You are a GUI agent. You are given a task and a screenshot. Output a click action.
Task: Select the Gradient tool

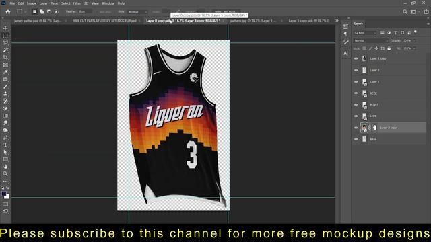[x=5, y=116]
